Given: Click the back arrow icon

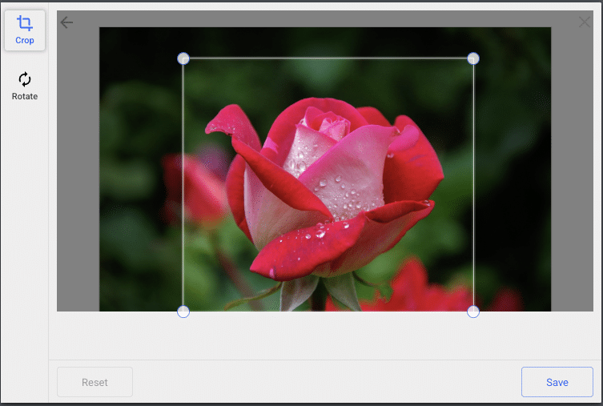Looking at the screenshot, I should (x=66, y=22).
